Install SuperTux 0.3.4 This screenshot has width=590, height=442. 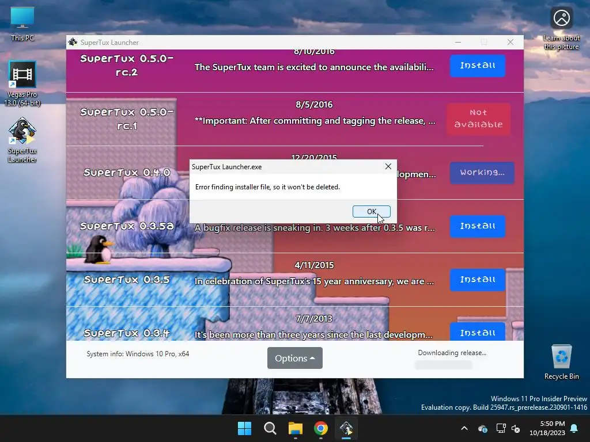[478, 332]
